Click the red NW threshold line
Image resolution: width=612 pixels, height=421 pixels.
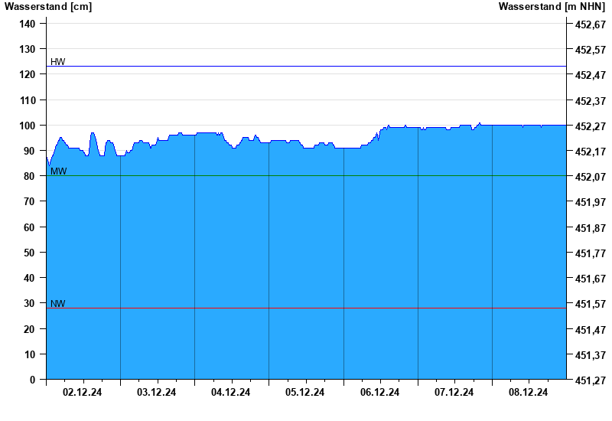click(x=306, y=308)
